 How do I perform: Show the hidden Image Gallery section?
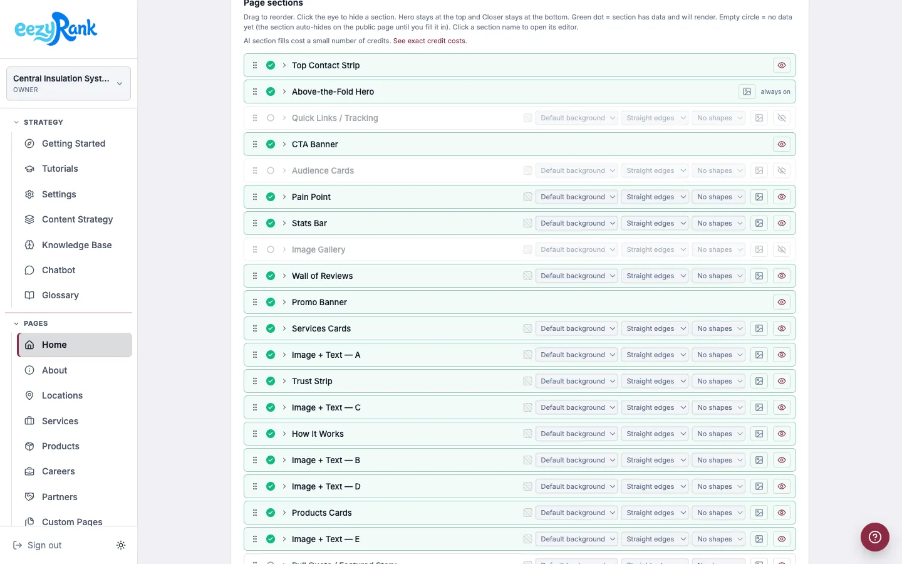coord(782,249)
